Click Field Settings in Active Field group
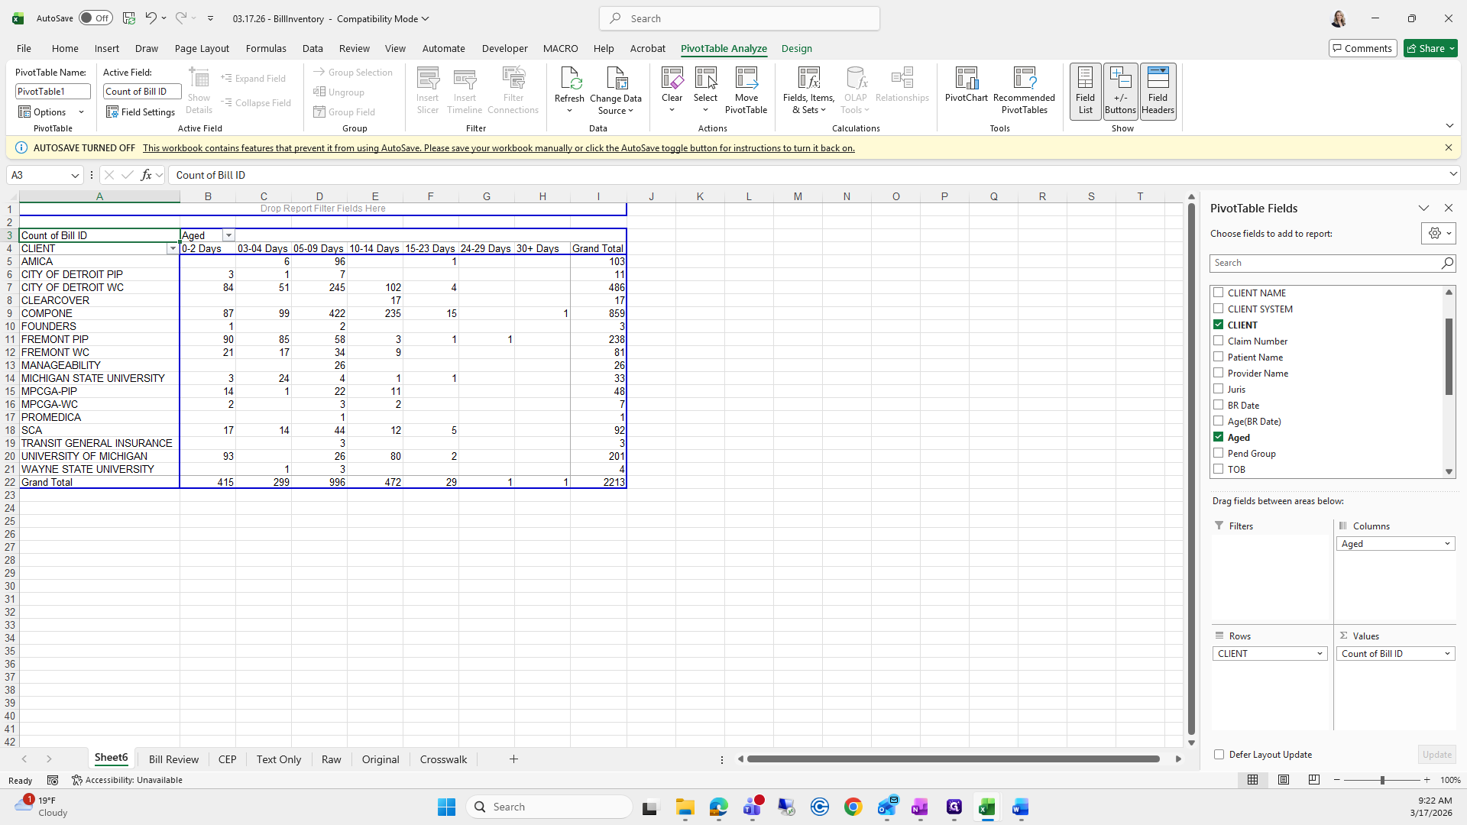Image resolution: width=1467 pixels, height=825 pixels. [x=141, y=112]
